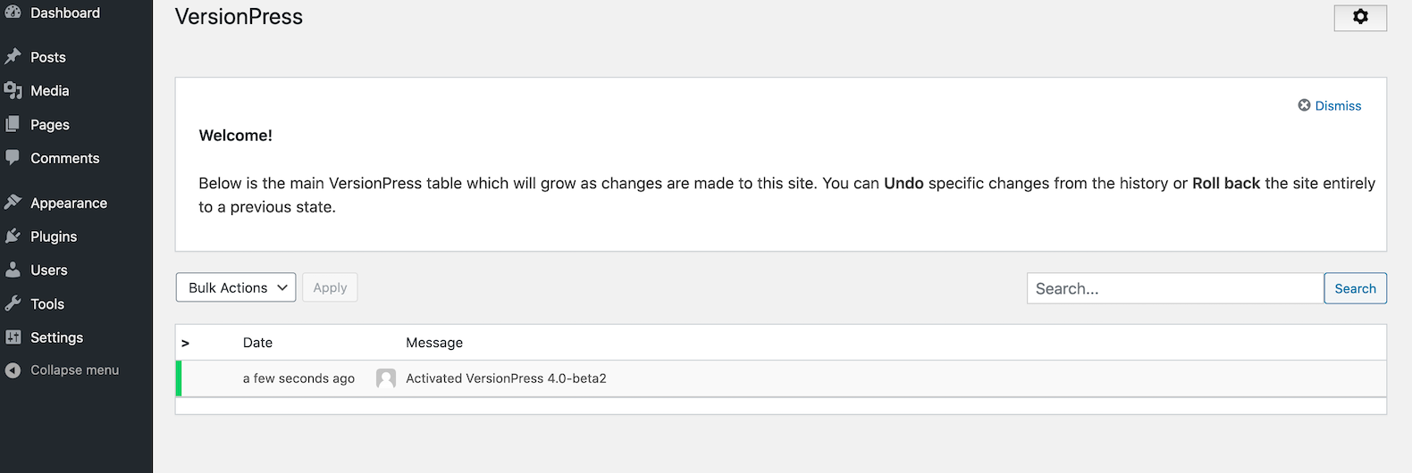
Task: Open the Tools menu item
Action: coord(47,304)
